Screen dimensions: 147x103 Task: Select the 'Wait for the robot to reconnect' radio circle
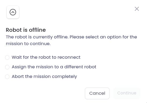(7, 57)
